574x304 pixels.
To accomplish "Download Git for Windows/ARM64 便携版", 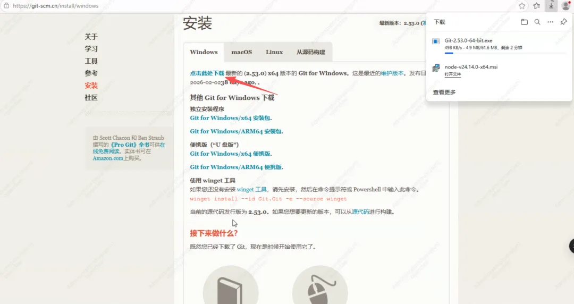I will point(236,167).
